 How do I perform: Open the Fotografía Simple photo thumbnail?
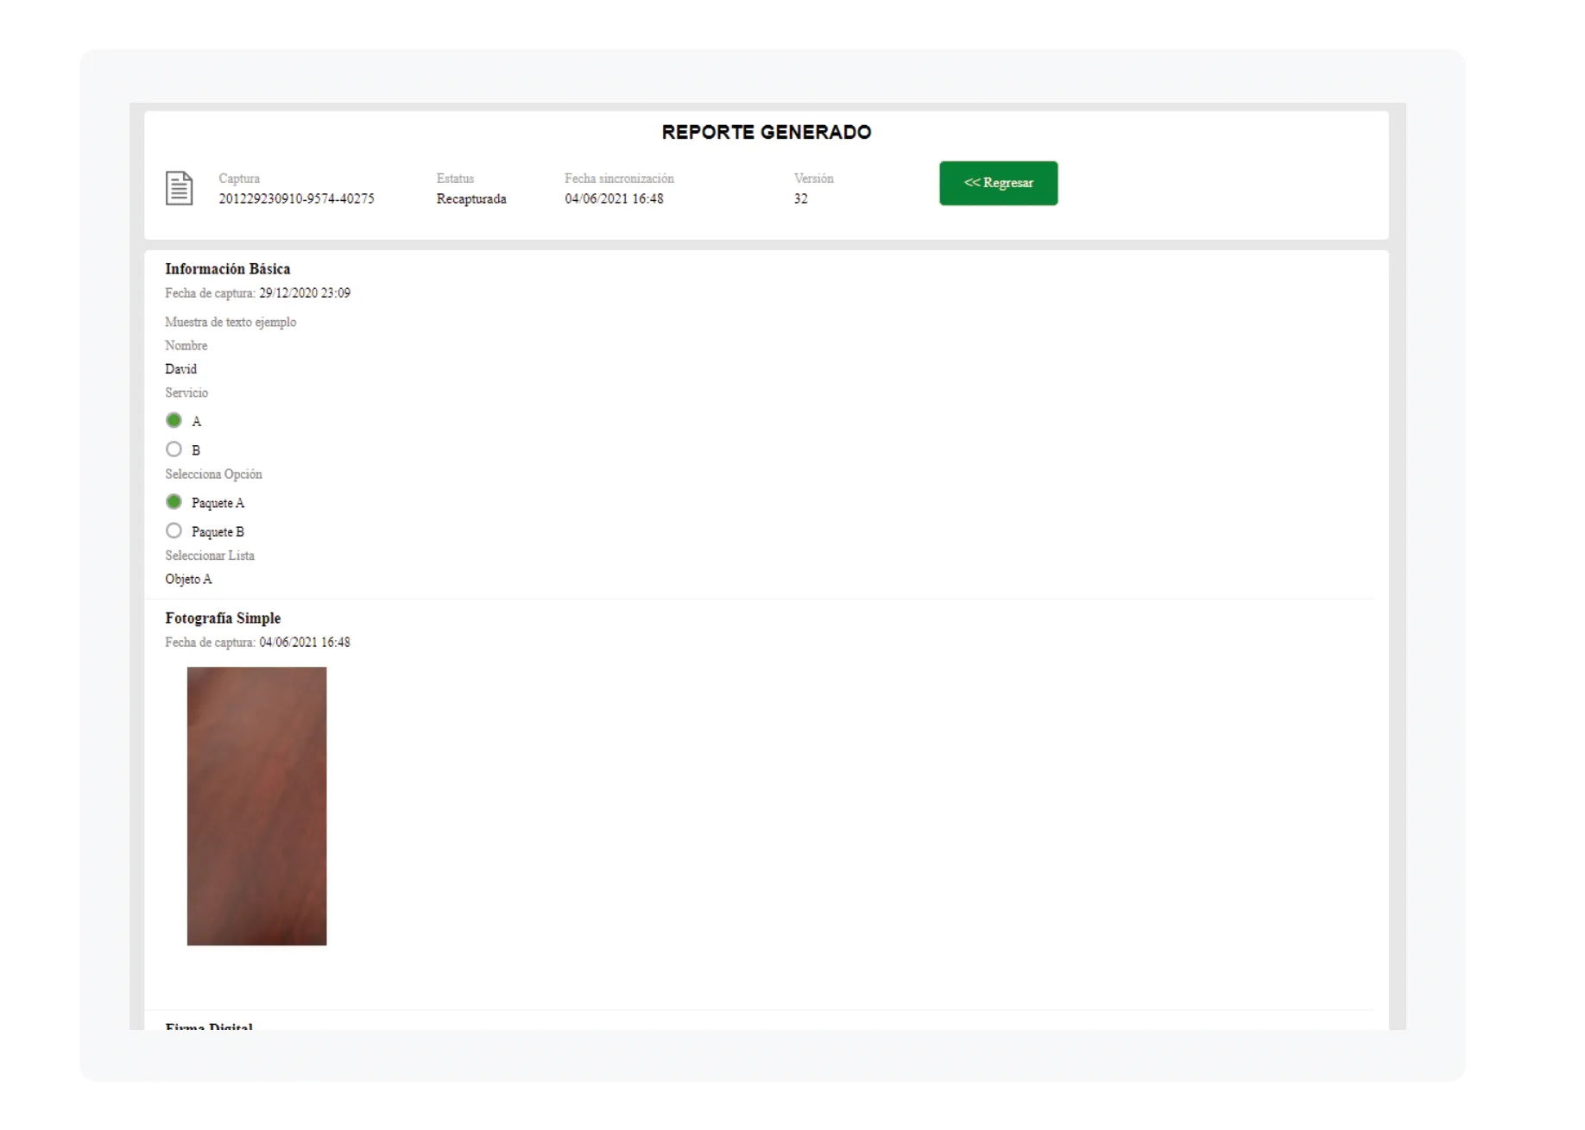point(256,806)
